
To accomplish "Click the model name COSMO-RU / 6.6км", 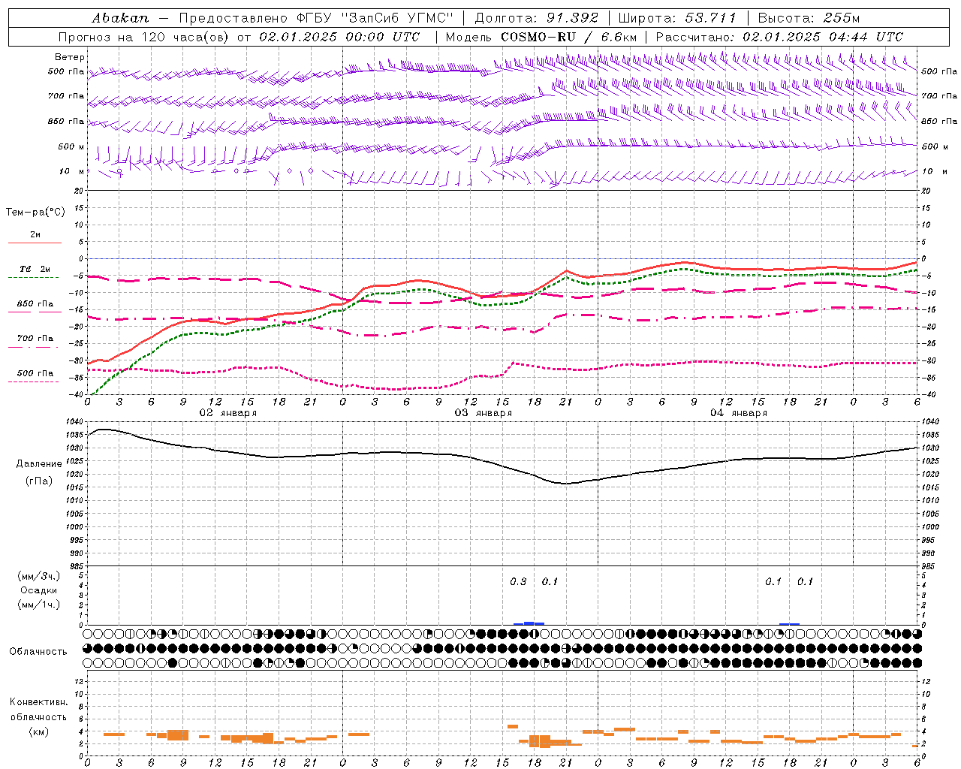I will tap(569, 37).
